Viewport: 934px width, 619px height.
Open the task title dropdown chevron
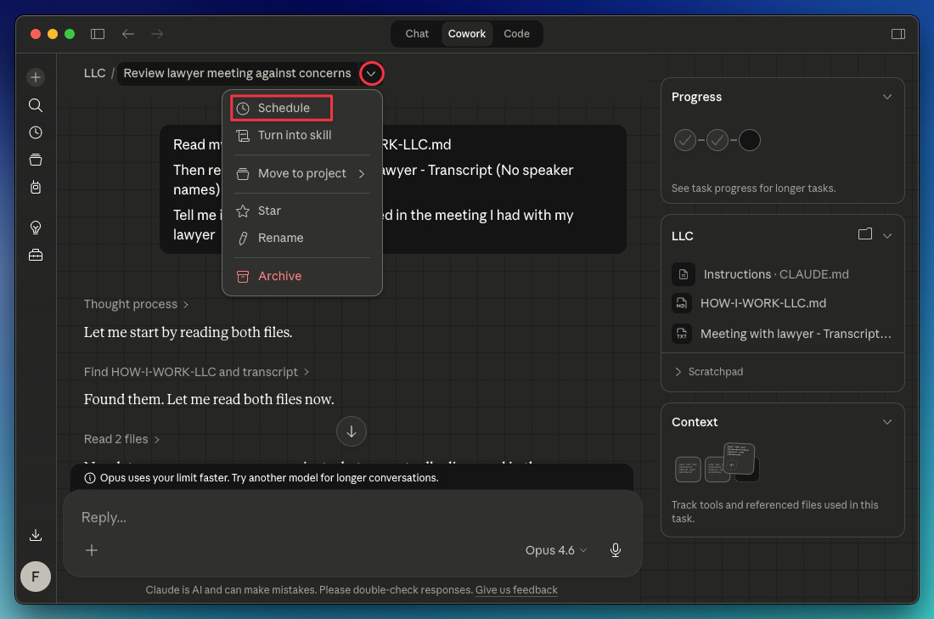click(371, 73)
